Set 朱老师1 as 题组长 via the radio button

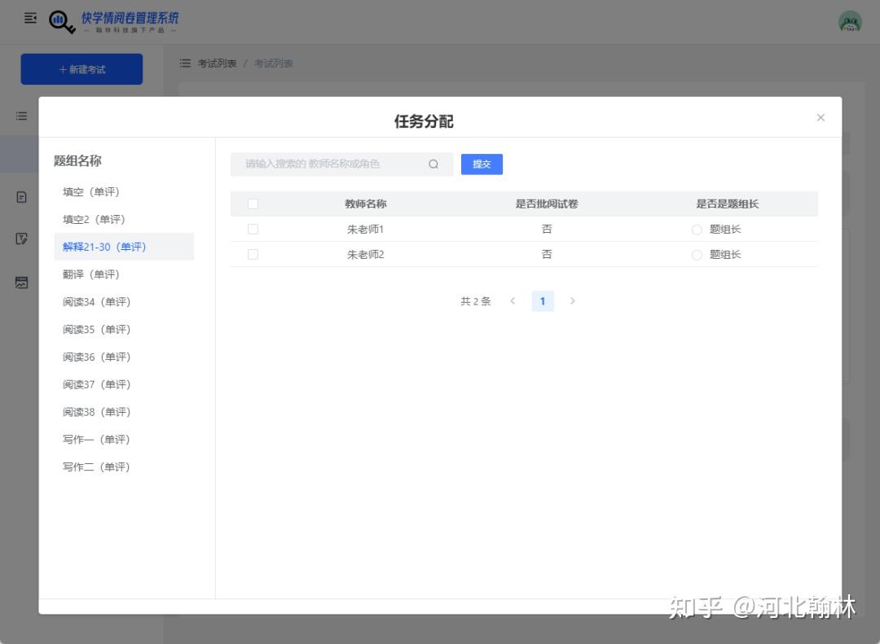pyautogui.click(x=697, y=230)
